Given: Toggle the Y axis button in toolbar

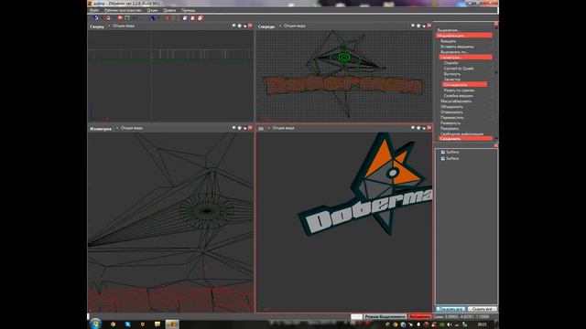Looking at the screenshot, I should pos(174,18).
